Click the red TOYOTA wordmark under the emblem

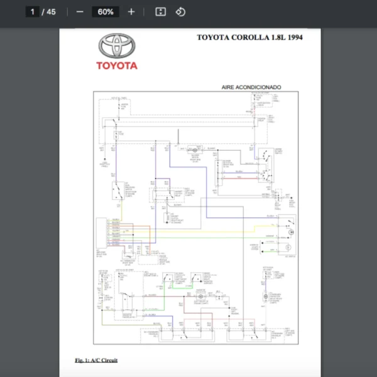click(x=116, y=65)
